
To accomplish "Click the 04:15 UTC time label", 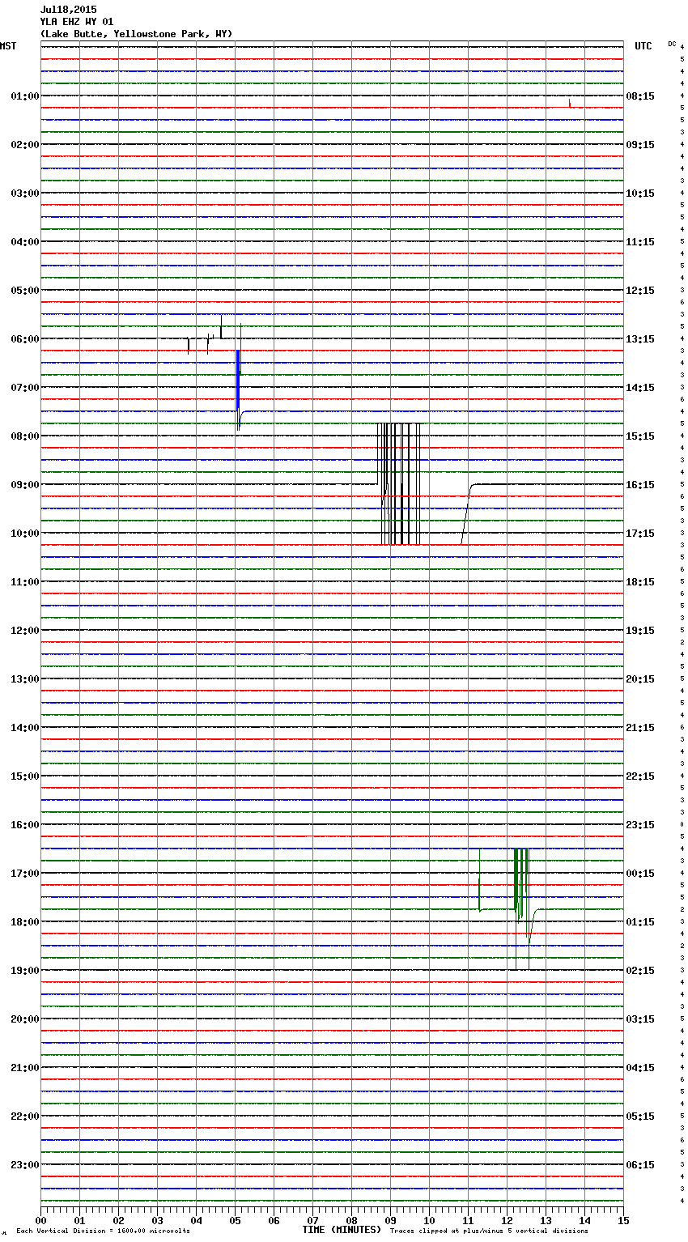I will coord(640,1068).
